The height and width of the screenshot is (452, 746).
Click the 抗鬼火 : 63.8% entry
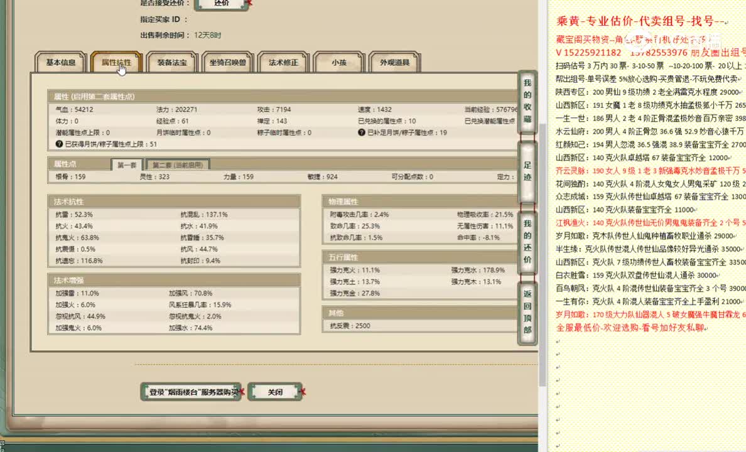pyautogui.click(x=77, y=237)
